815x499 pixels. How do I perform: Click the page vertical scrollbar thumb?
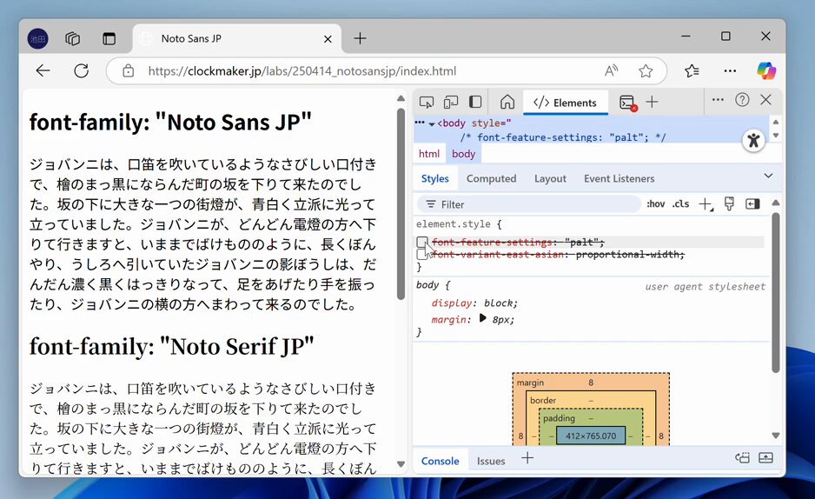[401, 203]
